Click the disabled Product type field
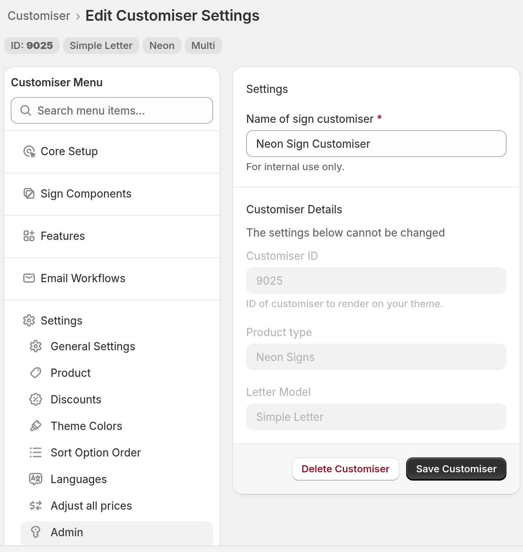The width and height of the screenshot is (523, 552). [376, 357]
